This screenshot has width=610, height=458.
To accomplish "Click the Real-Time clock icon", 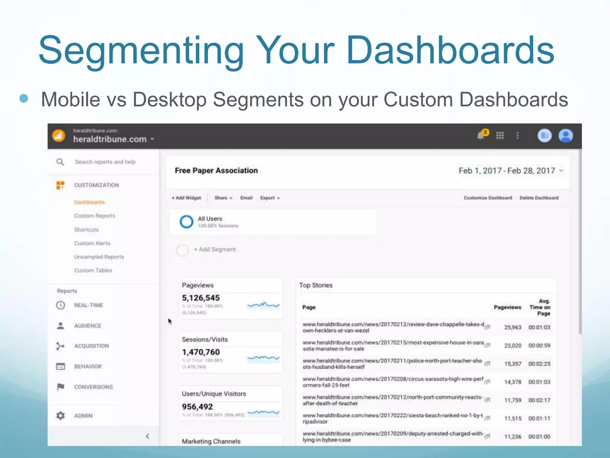I will pos(60,305).
